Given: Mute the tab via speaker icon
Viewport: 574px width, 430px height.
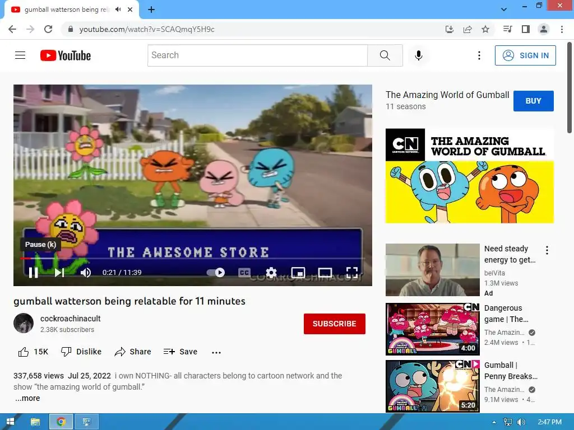Looking at the screenshot, I should 118,10.
